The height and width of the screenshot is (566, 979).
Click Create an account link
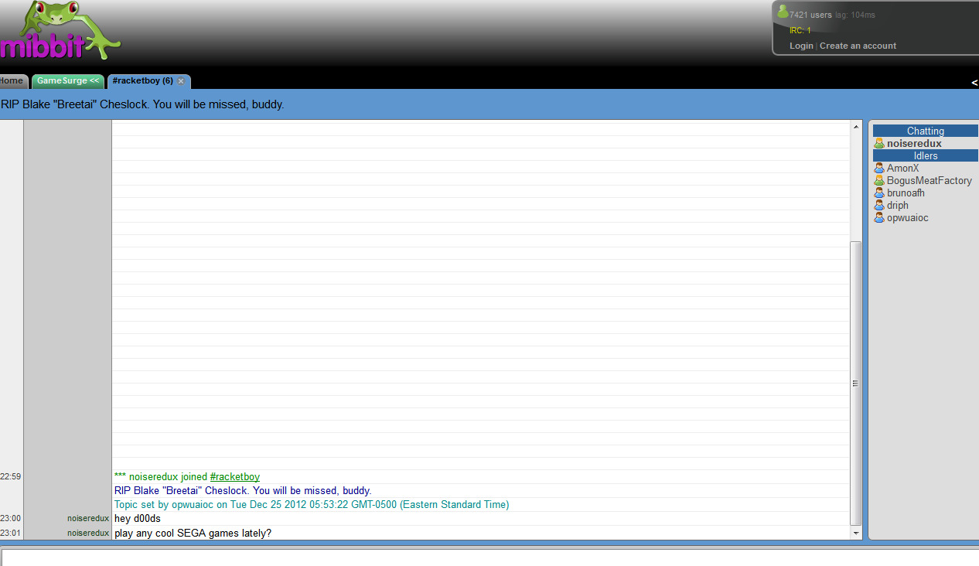click(858, 46)
